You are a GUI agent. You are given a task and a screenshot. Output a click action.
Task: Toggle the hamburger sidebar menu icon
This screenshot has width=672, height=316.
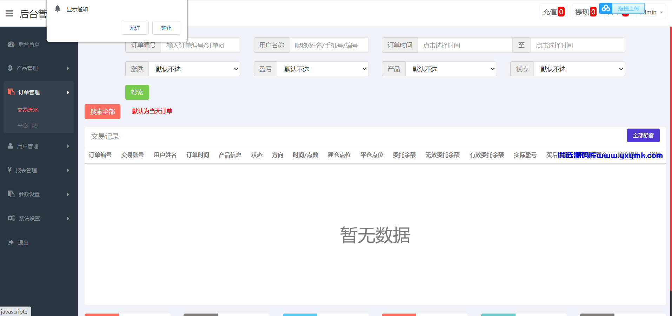pos(9,14)
